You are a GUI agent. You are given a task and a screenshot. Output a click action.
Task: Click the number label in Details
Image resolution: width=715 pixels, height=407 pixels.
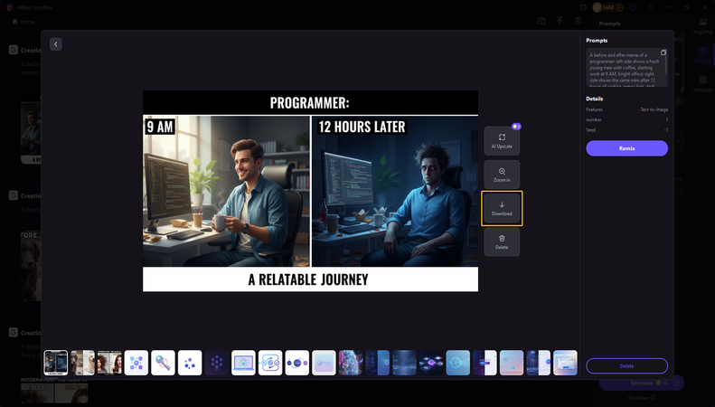tap(594, 119)
